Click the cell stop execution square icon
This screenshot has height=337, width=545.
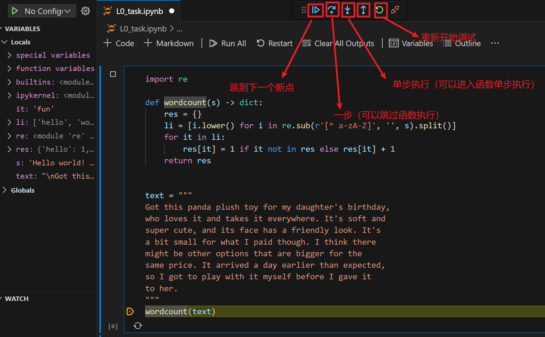coord(113,74)
